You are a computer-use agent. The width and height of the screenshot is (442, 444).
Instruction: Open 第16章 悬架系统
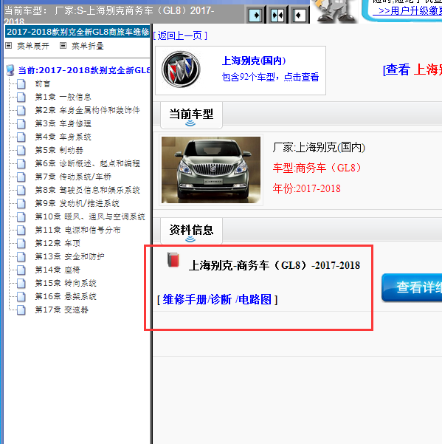point(66,297)
